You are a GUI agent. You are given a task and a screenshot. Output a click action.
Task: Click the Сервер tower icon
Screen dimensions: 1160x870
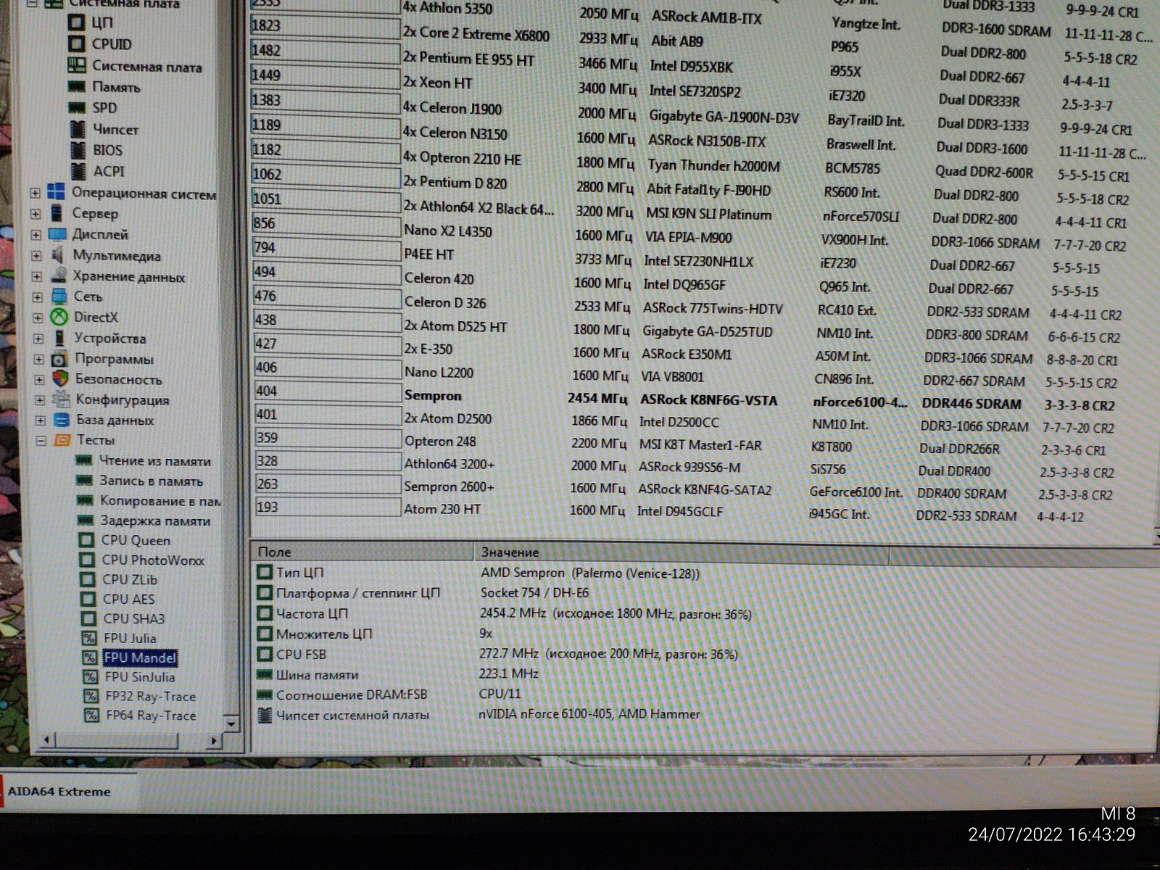[x=57, y=213]
